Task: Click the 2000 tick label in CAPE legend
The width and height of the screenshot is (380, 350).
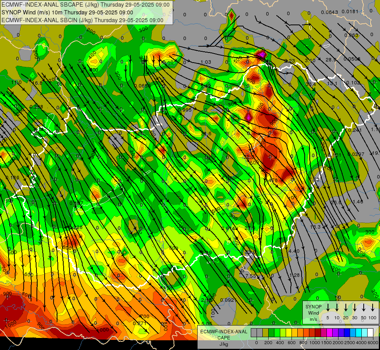Action: point(338,343)
